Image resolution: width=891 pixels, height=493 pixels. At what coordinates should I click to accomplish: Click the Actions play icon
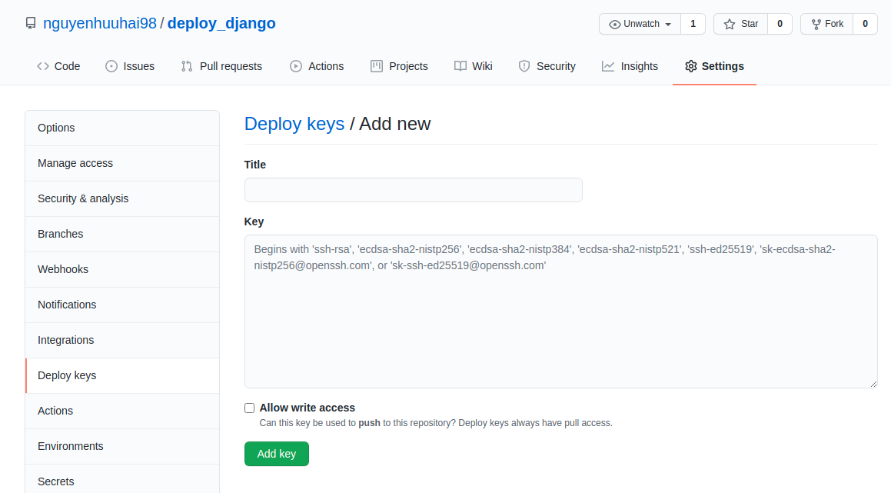pyautogui.click(x=296, y=66)
